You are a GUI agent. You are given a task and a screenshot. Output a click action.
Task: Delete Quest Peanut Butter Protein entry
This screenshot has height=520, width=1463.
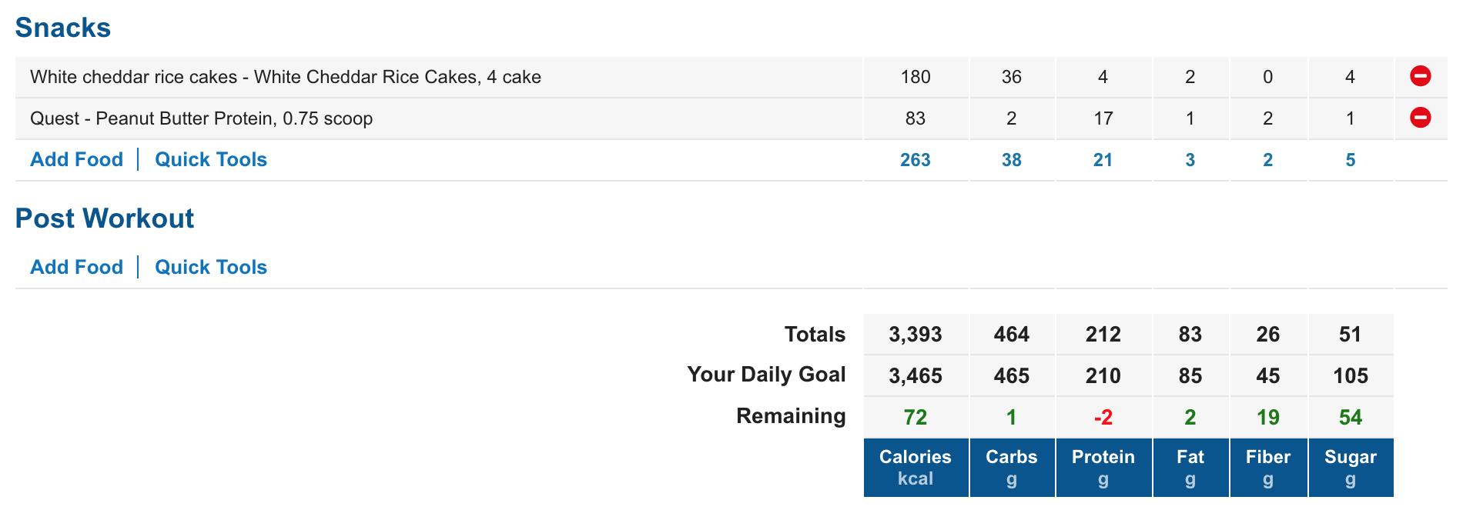[x=1420, y=118]
